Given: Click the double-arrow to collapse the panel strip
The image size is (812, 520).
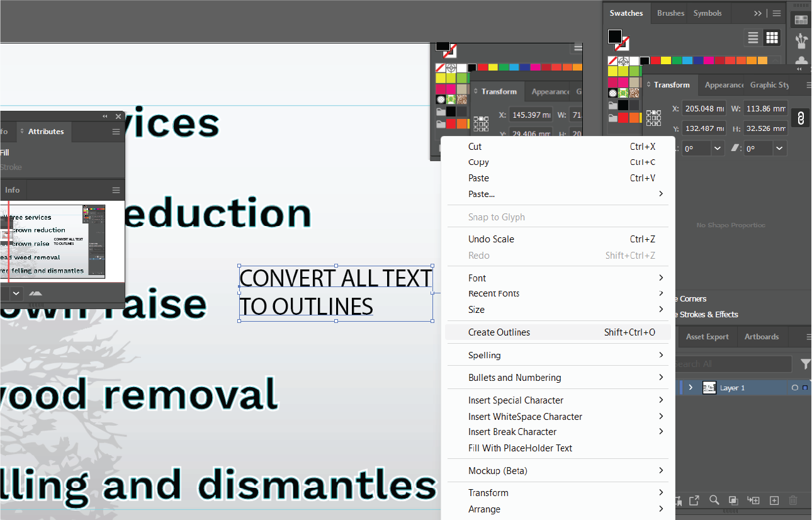Looking at the screenshot, I should click(757, 13).
